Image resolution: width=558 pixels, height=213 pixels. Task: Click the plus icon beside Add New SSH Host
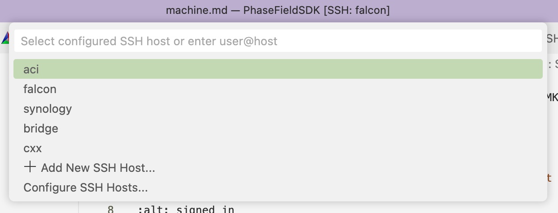coord(30,168)
